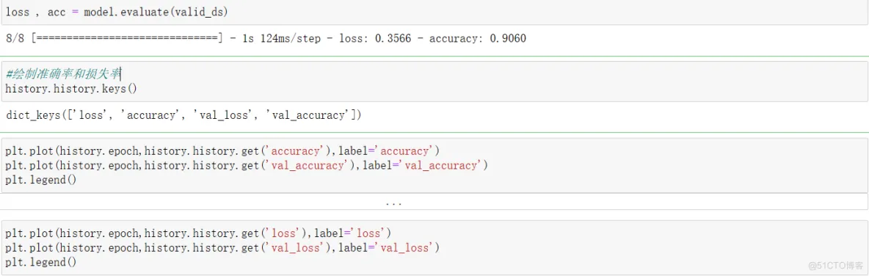This screenshot has width=869, height=276.
Task: Place cursor in history.history.keys() line
Action: point(71,88)
